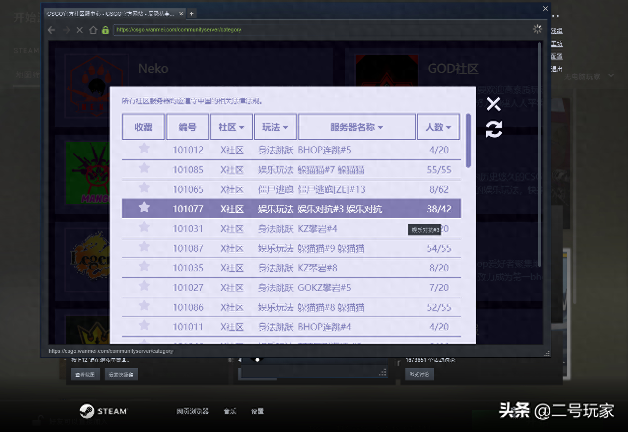The height and width of the screenshot is (432, 628).
Task: Click the 配置 link at top right
Action: (557, 57)
